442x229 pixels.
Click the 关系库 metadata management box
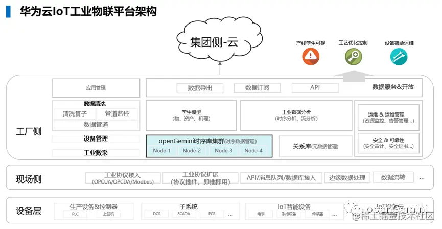coord(316,146)
